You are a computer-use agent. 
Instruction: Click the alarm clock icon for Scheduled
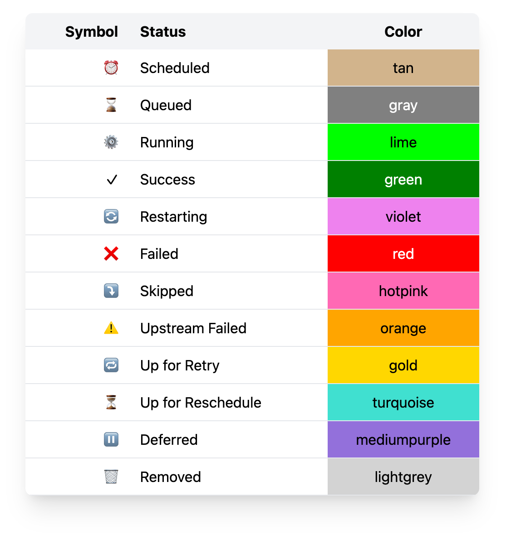tap(111, 68)
